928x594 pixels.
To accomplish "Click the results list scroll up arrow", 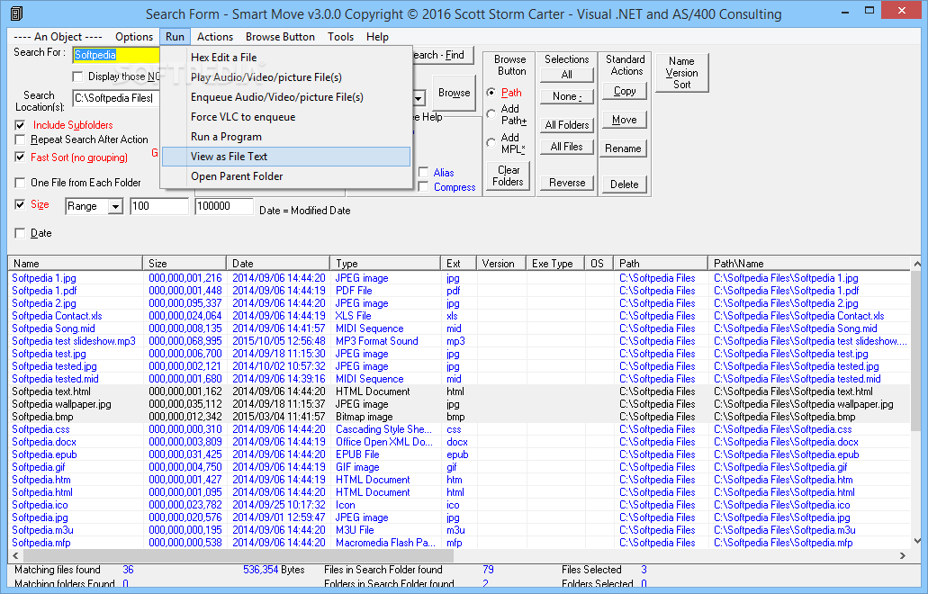I will [x=917, y=264].
